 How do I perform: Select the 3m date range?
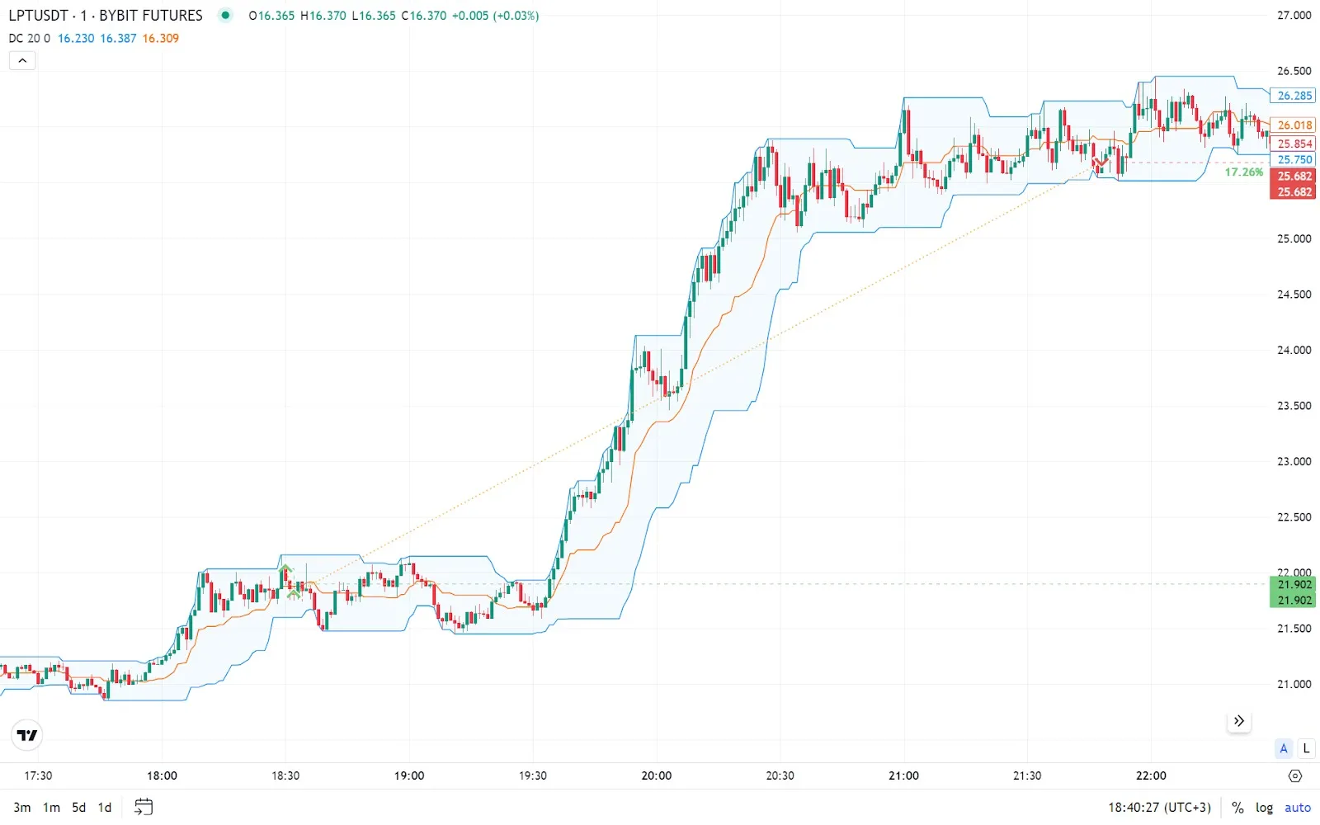click(x=22, y=808)
